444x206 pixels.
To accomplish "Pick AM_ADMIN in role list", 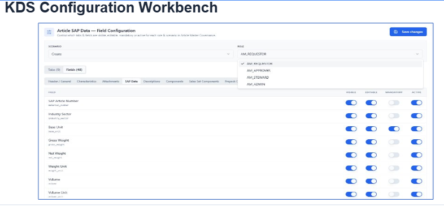I will 330,84.
